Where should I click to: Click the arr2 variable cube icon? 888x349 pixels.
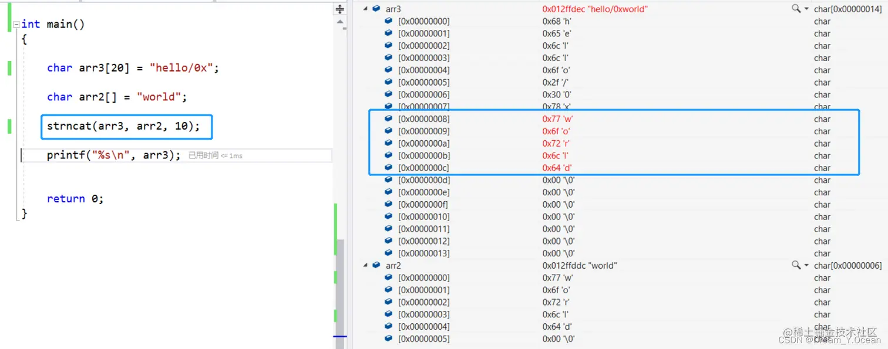pos(376,265)
